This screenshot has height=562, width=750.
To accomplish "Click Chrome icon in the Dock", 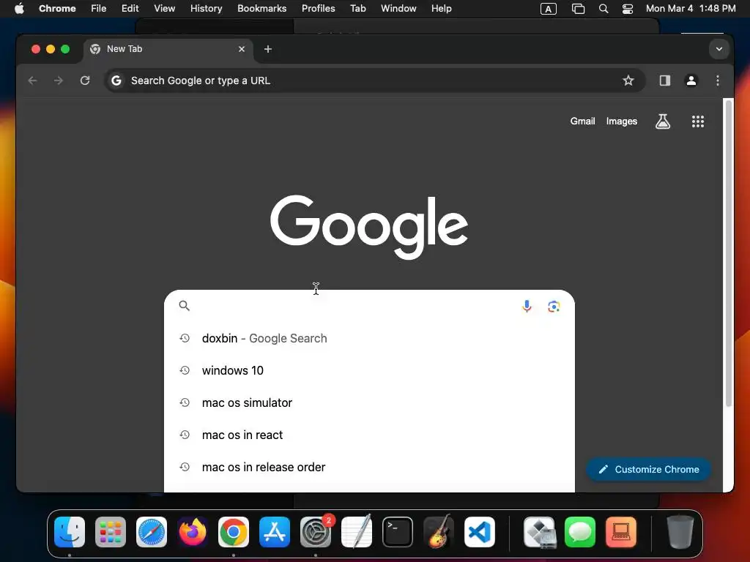I will tap(234, 532).
